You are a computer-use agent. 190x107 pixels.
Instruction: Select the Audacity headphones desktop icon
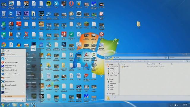pos(19,45)
